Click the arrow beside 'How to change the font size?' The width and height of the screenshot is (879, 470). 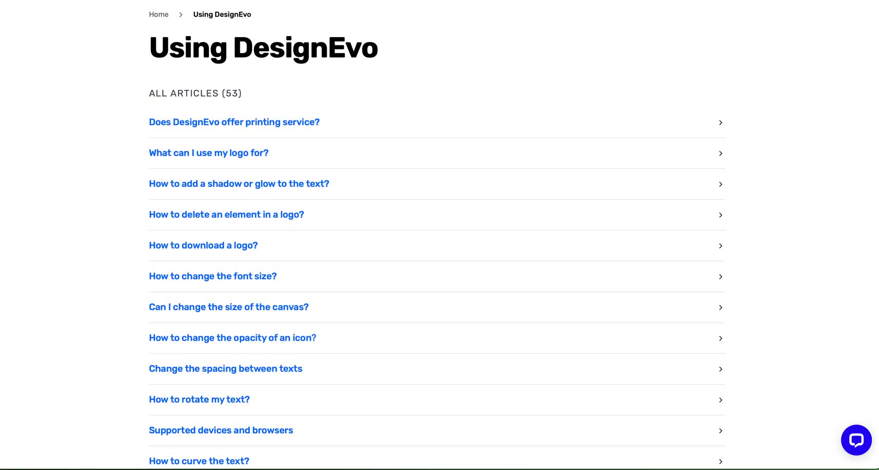click(720, 277)
